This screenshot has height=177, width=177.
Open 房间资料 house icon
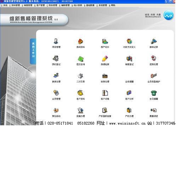pyautogui.click(x=81, y=41)
